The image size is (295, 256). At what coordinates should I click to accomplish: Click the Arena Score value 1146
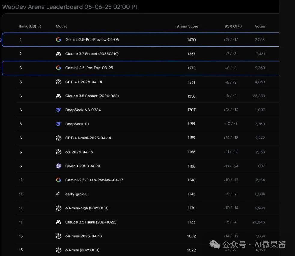point(191,180)
